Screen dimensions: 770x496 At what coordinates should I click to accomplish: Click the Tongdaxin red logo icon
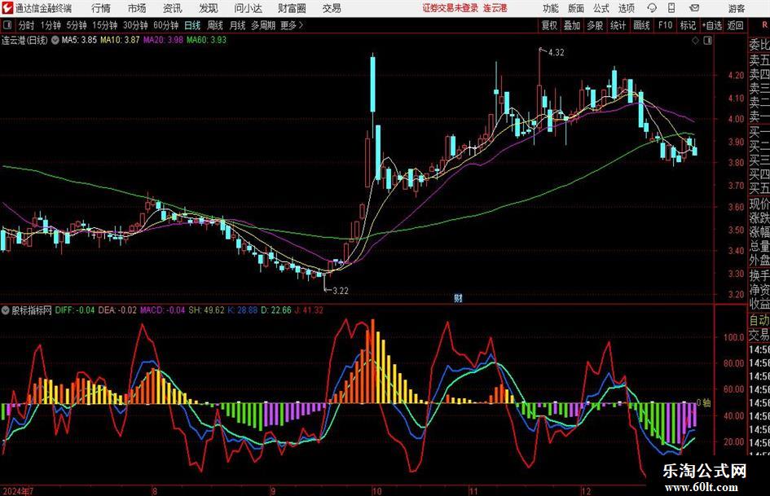tap(7, 8)
